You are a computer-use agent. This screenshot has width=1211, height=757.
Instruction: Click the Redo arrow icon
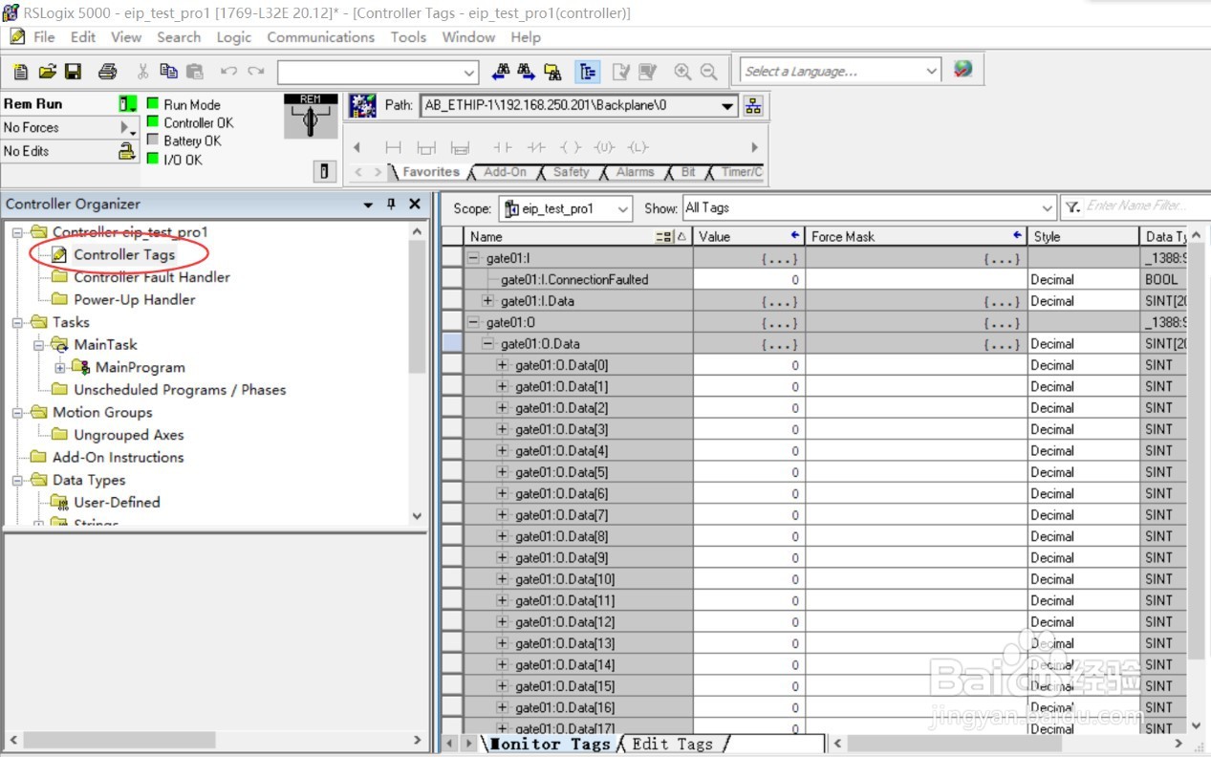click(255, 72)
